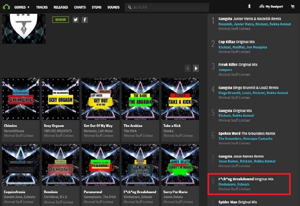Viewport: 300px width, 206px height.
Task: Open the Sounds menu item
Action: [x=114, y=7]
